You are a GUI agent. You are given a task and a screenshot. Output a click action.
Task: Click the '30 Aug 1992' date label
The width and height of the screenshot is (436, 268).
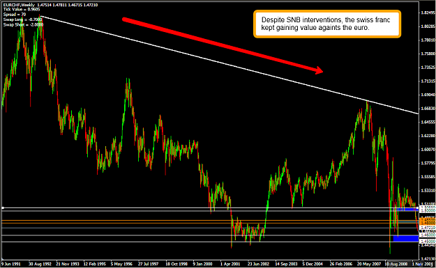40,264
